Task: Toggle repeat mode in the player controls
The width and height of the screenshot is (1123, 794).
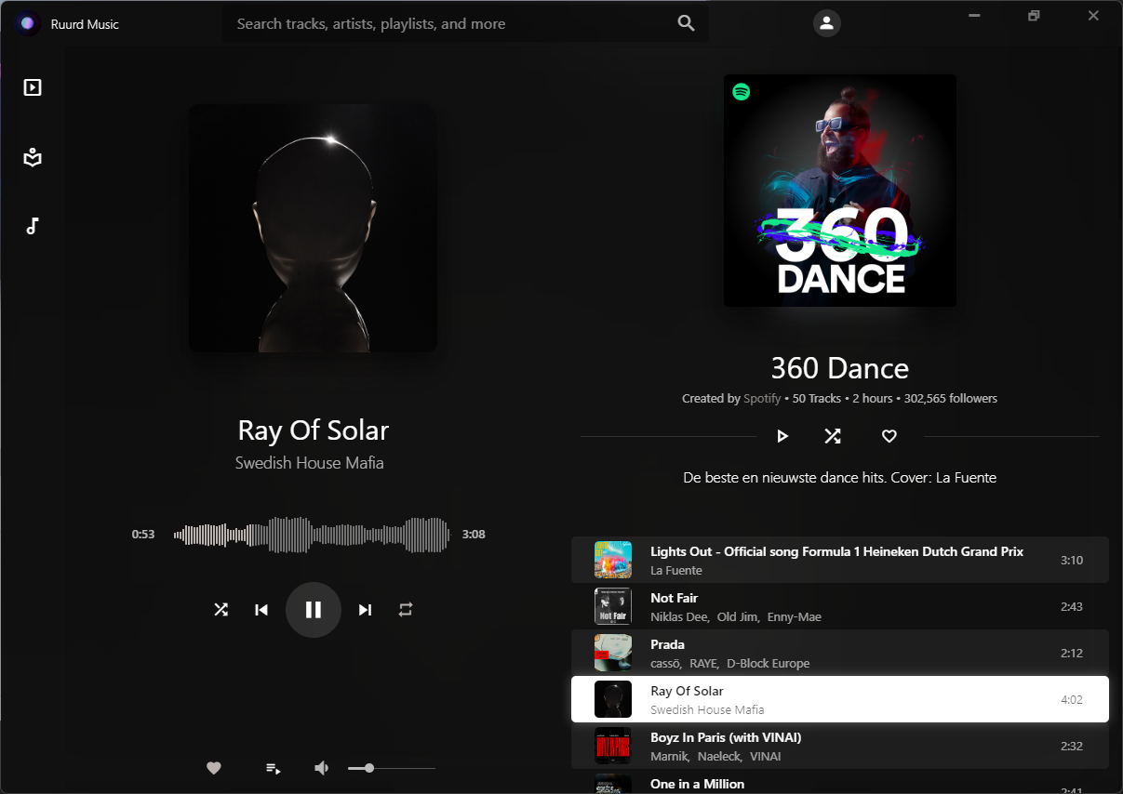Action: click(405, 610)
